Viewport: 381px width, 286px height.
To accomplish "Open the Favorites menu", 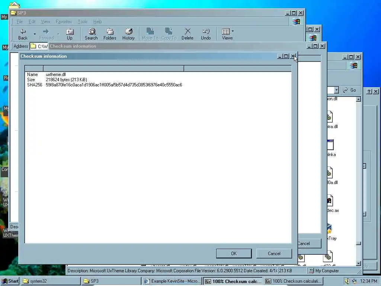I will point(64,22).
